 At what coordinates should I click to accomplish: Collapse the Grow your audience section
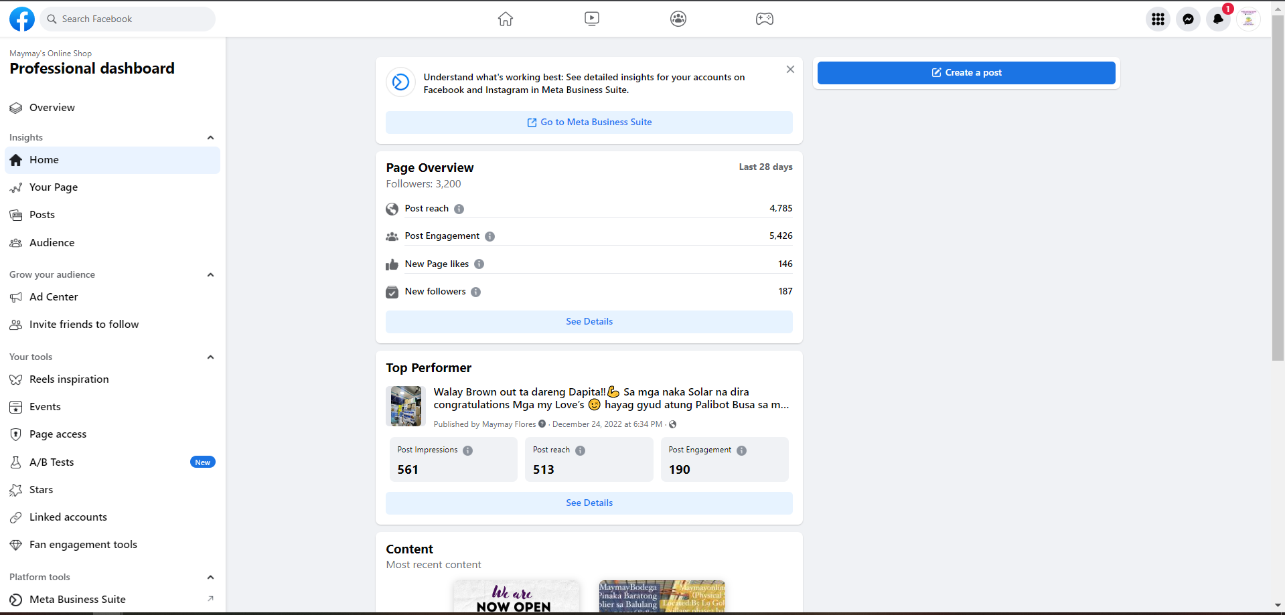[x=211, y=275]
